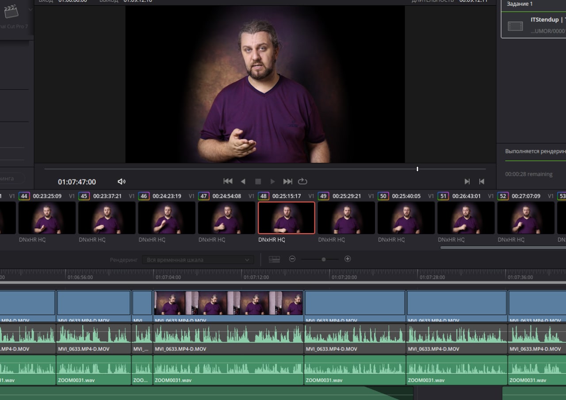Click the viewer scrub bar playhead

[x=417, y=169]
